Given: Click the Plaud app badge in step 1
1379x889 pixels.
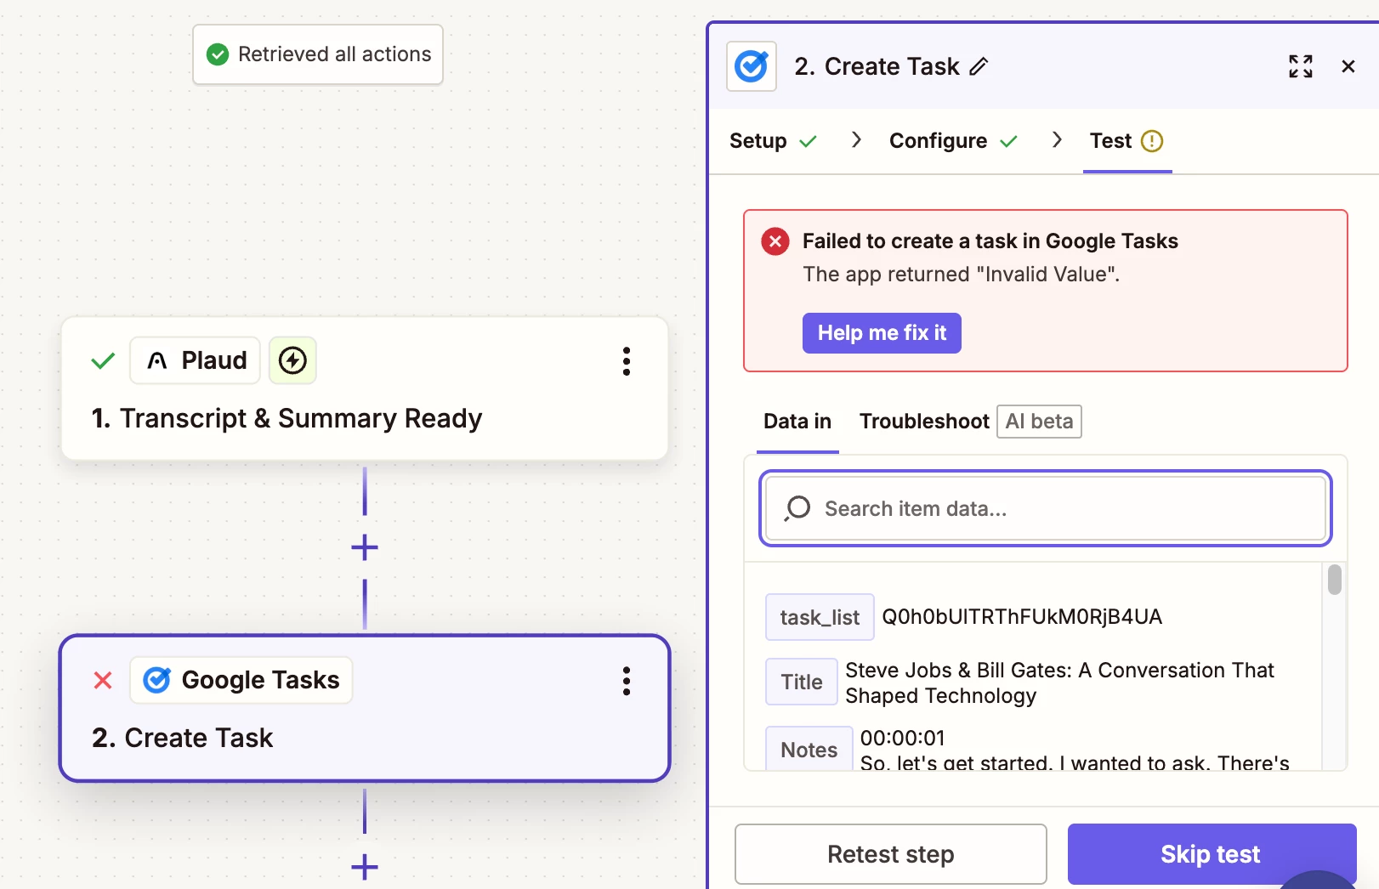Looking at the screenshot, I should [x=196, y=360].
